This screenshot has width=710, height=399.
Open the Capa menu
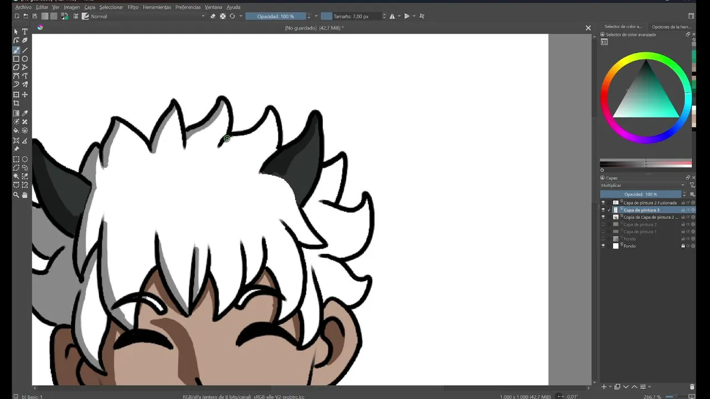pyautogui.click(x=90, y=7)
